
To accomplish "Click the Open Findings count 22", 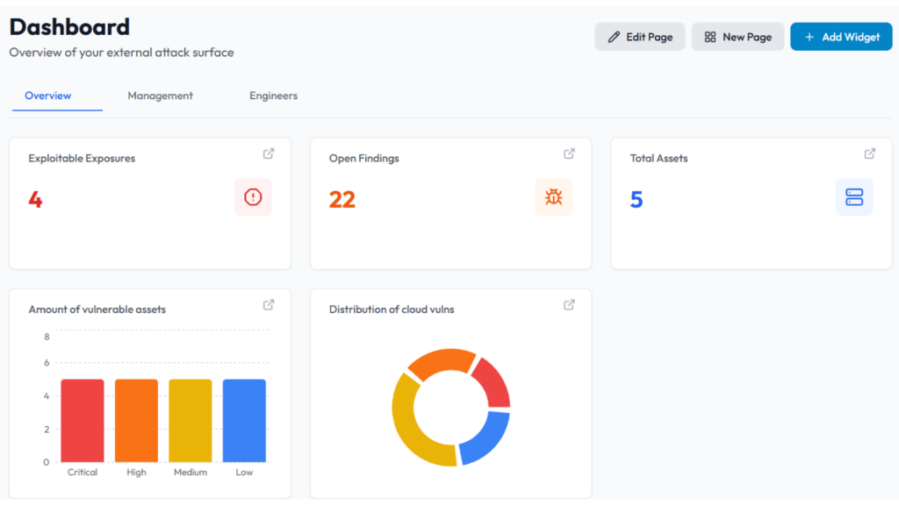I will (x=342, y=200).
